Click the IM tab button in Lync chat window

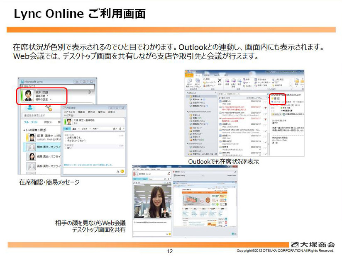[x=67, y=129]
